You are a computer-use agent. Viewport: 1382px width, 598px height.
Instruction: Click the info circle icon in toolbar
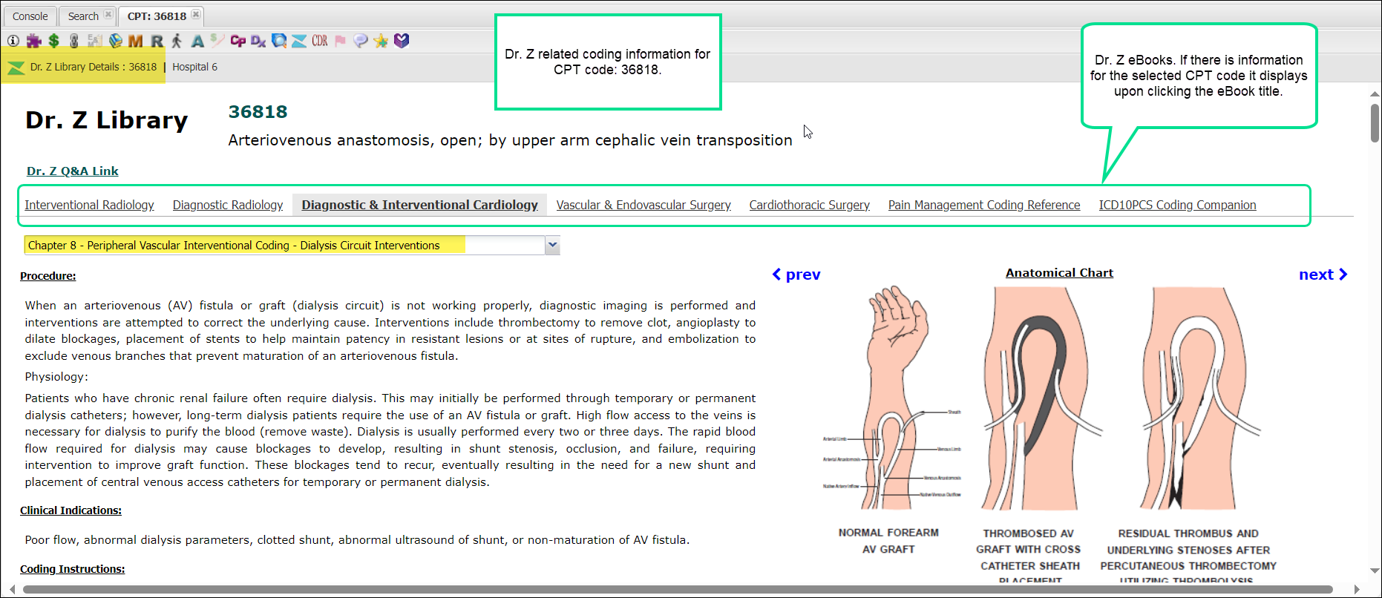13,41
